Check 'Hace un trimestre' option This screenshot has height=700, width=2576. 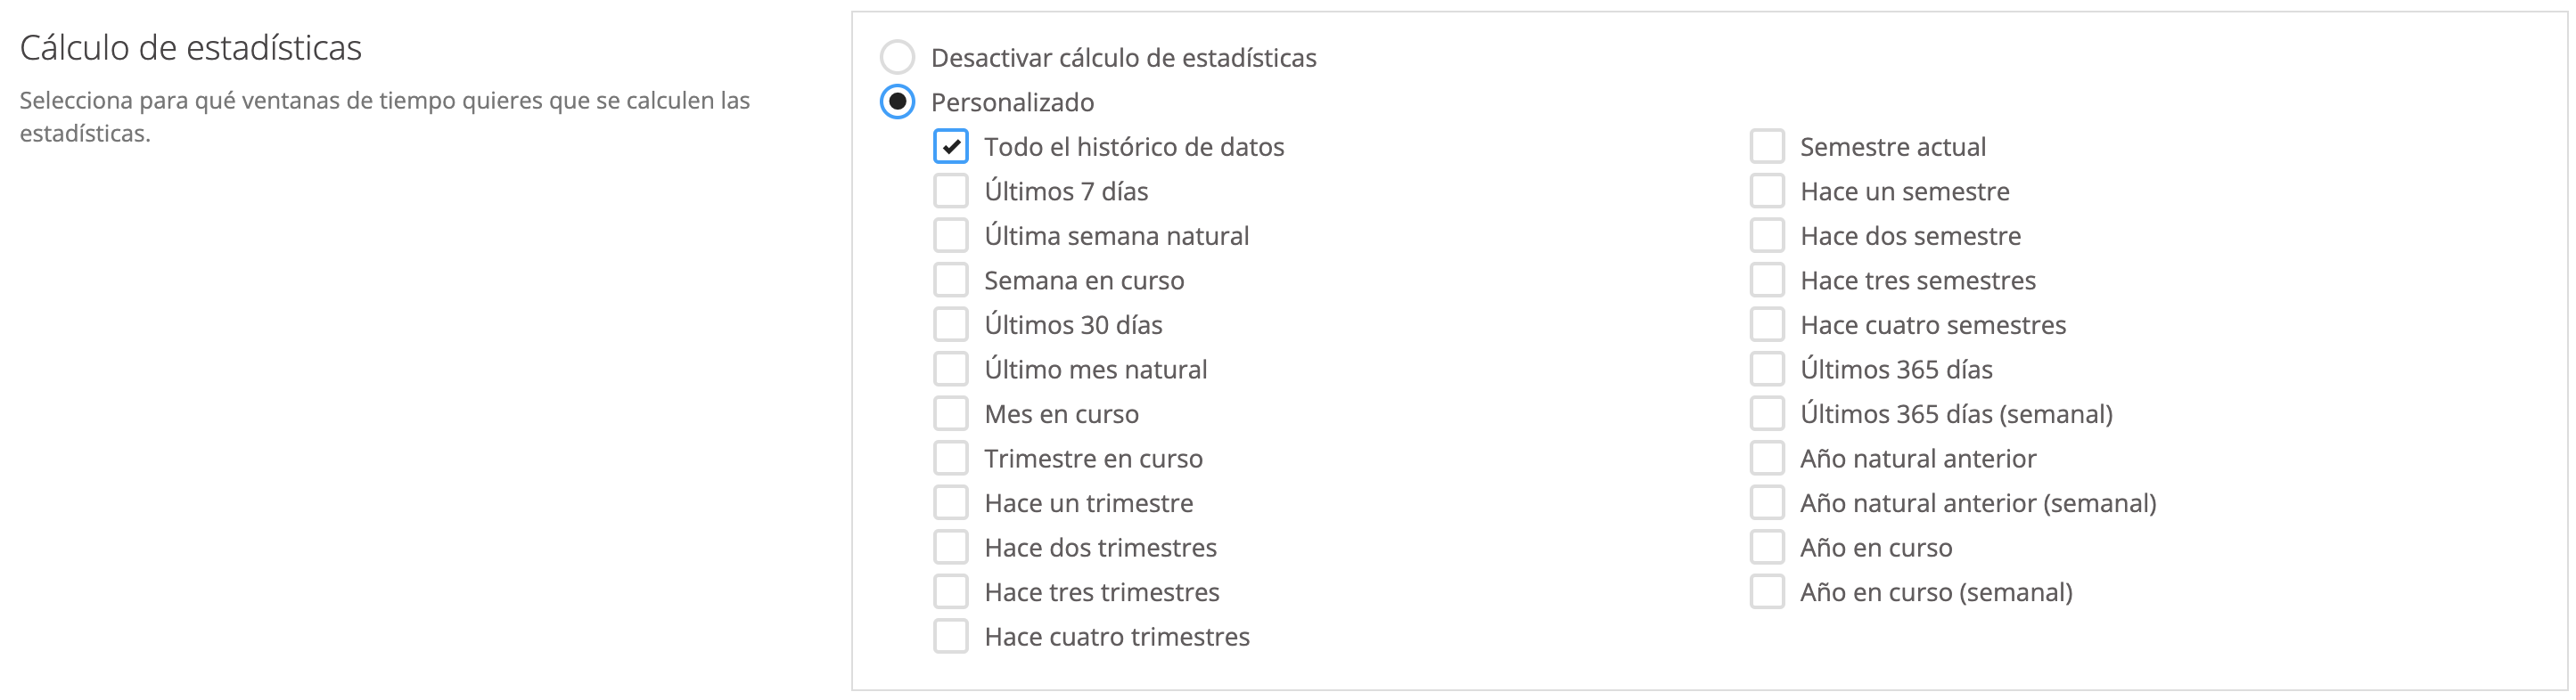(950, 503)
